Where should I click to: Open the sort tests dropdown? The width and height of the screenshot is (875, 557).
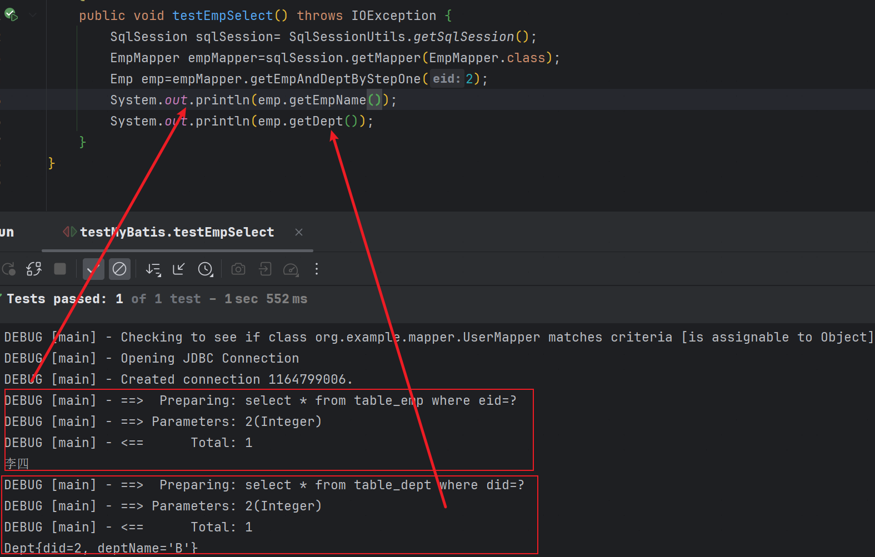point(153,269)
